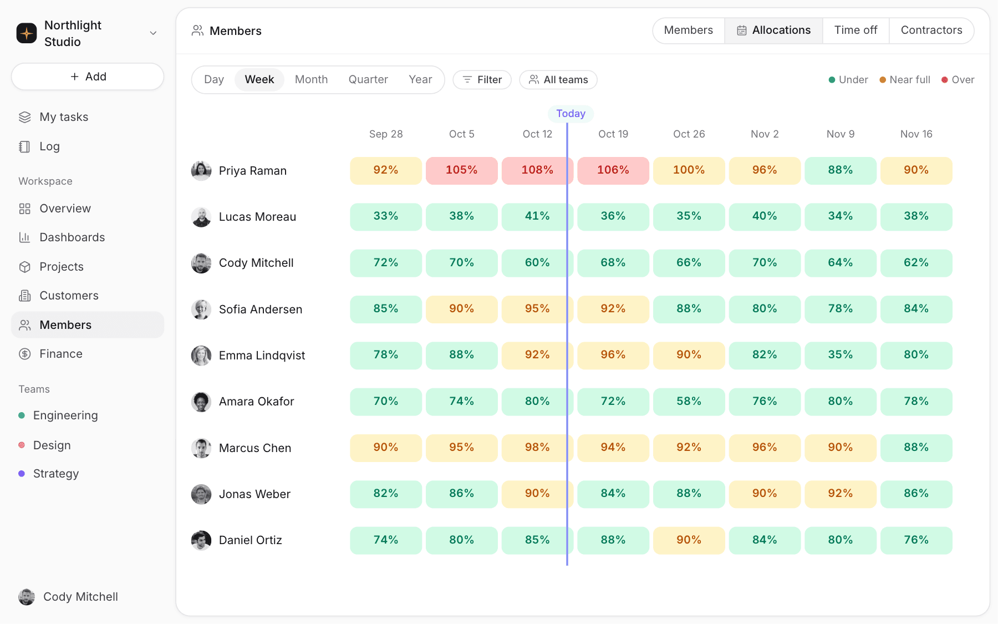Click the Projects cube icon
The image size is (998, 624).
[25, 267]
